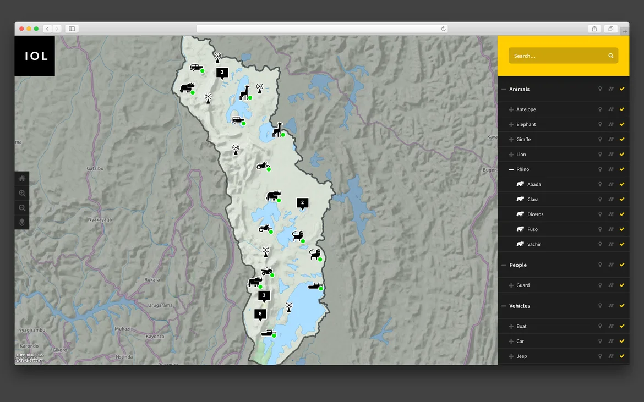Click the rhino icon beside Vachir
Screen dimensions: 644x402
(520, 244)
